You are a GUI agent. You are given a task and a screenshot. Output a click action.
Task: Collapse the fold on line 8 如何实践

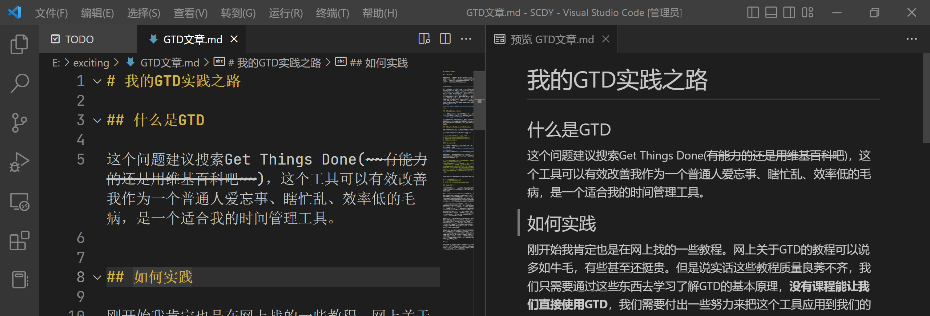tap(97, 277)
